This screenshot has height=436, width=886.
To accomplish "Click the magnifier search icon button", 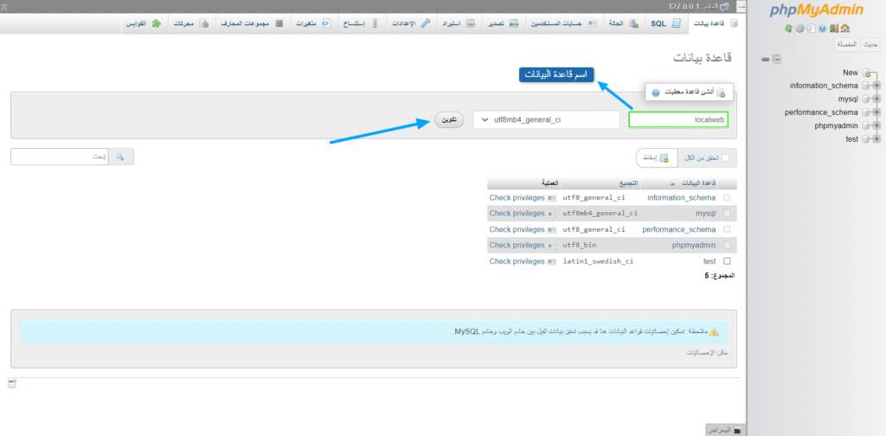I will [120, 157].
